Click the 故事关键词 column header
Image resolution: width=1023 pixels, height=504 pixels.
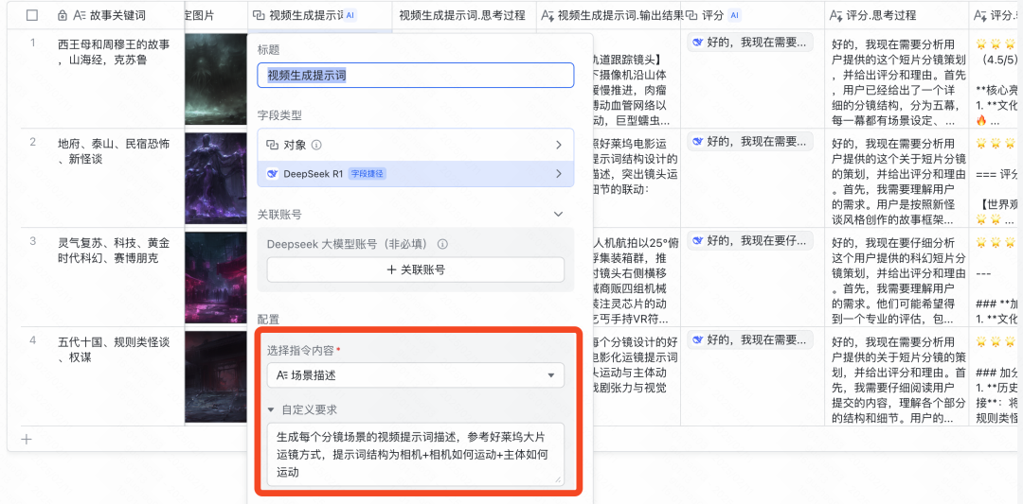[x=117, y=15]
